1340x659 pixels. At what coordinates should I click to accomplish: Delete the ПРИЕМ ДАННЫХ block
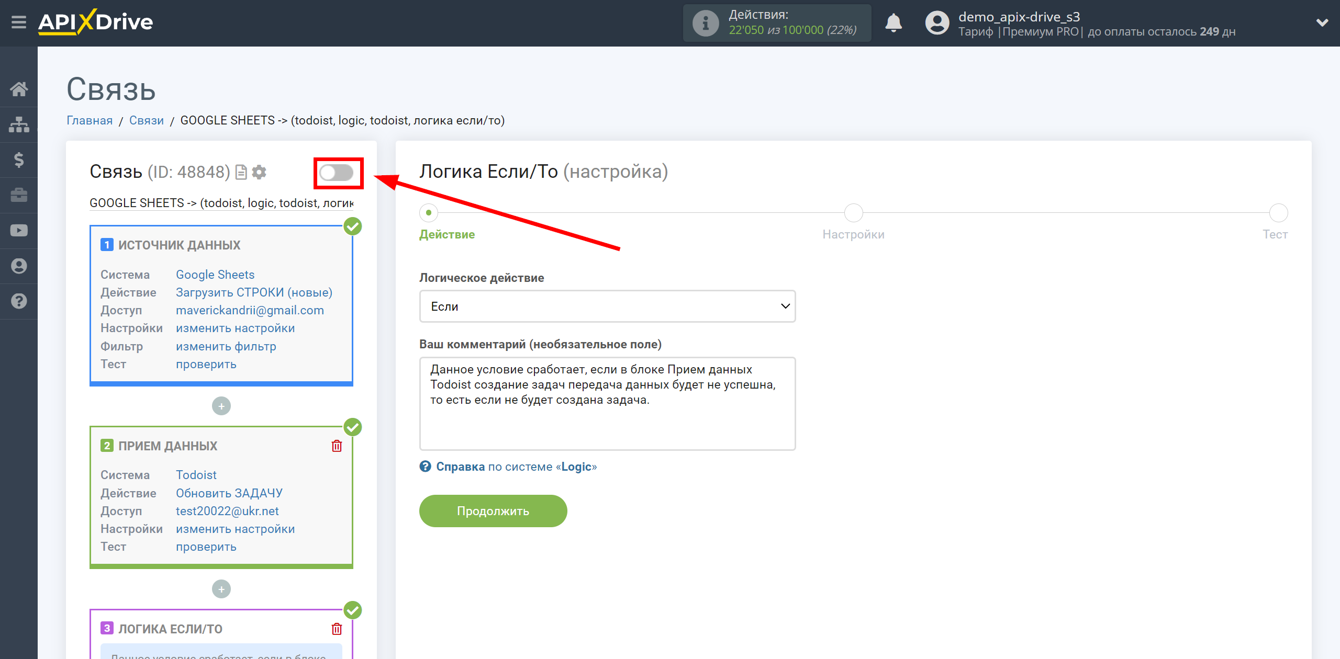(337, 446)
